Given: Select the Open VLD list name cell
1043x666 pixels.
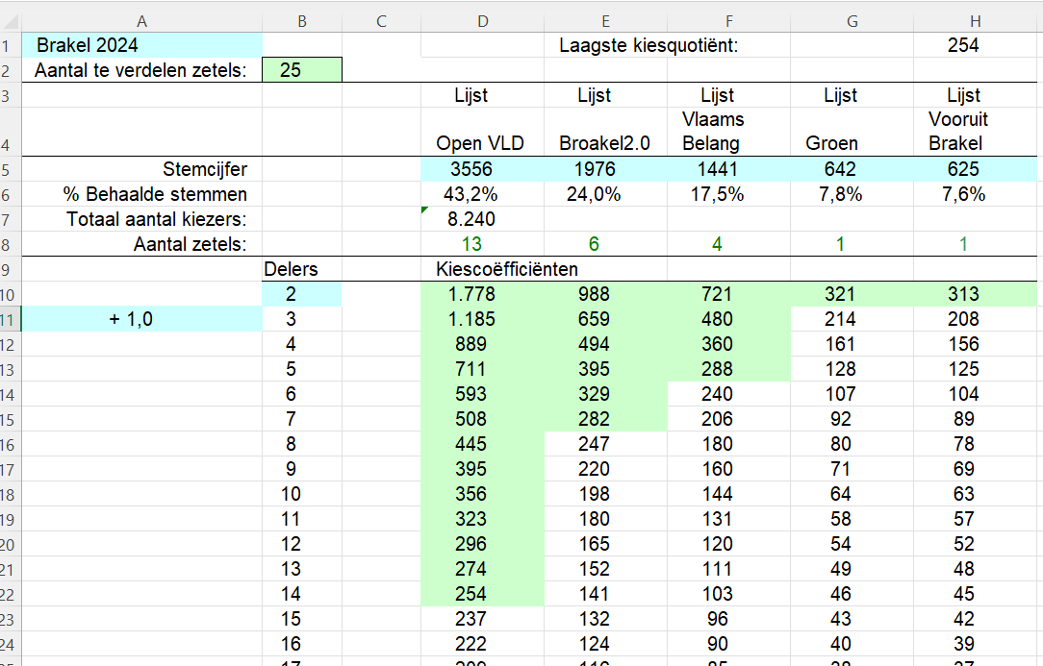Looking at the screenshot, I should point(482,143).
